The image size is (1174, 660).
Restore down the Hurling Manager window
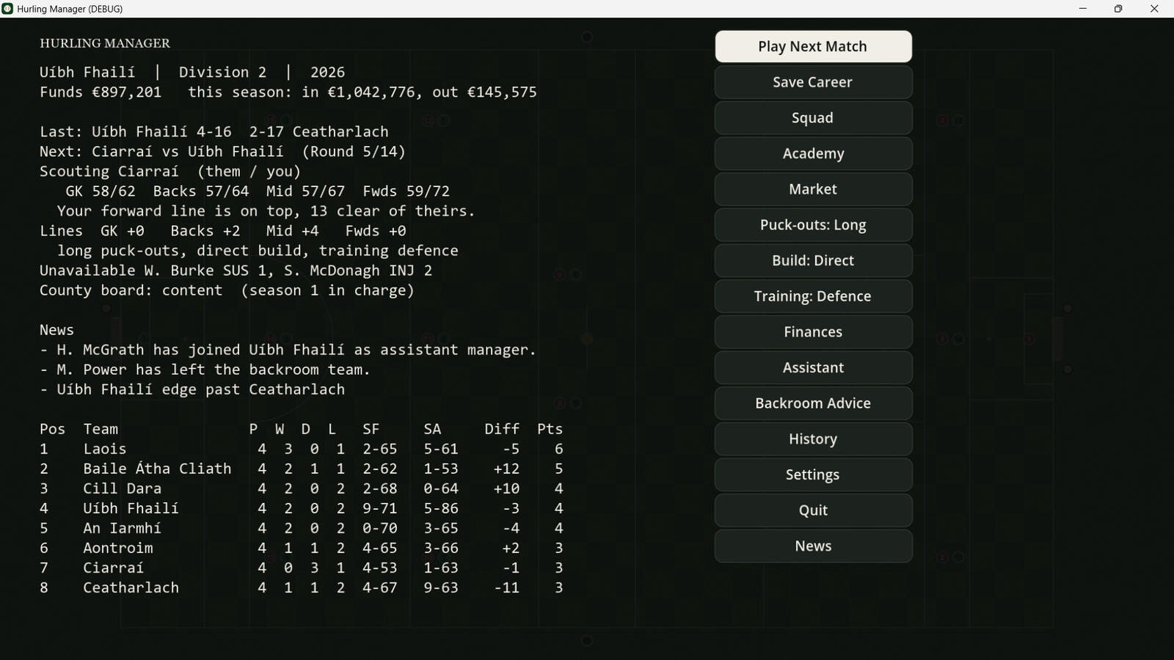[x=1118, y=9]
